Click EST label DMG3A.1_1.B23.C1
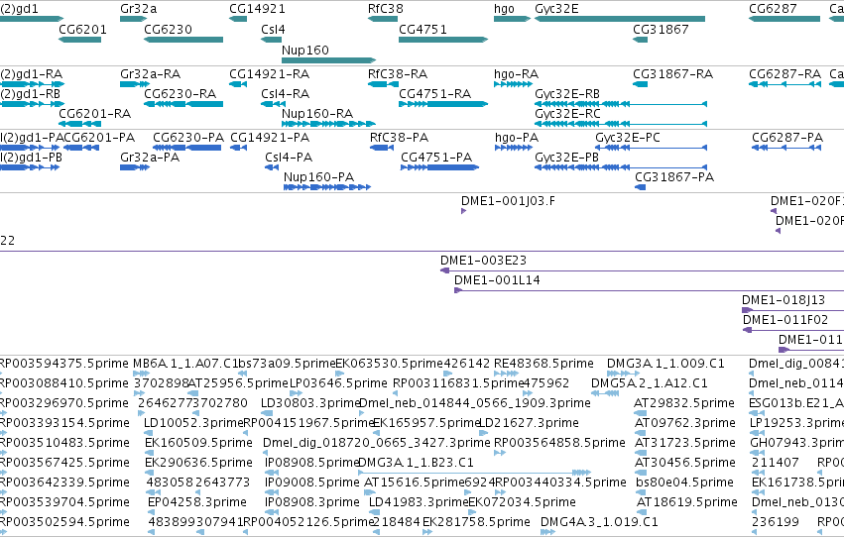844x537 pixels. tap(415, 463)
